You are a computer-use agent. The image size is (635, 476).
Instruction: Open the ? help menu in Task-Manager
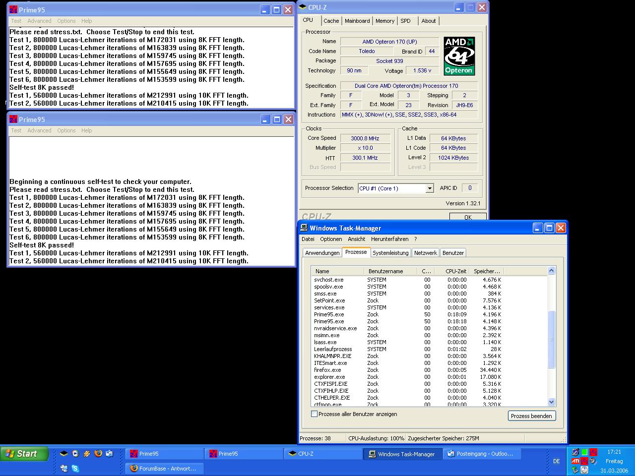[x=416, y=239]
